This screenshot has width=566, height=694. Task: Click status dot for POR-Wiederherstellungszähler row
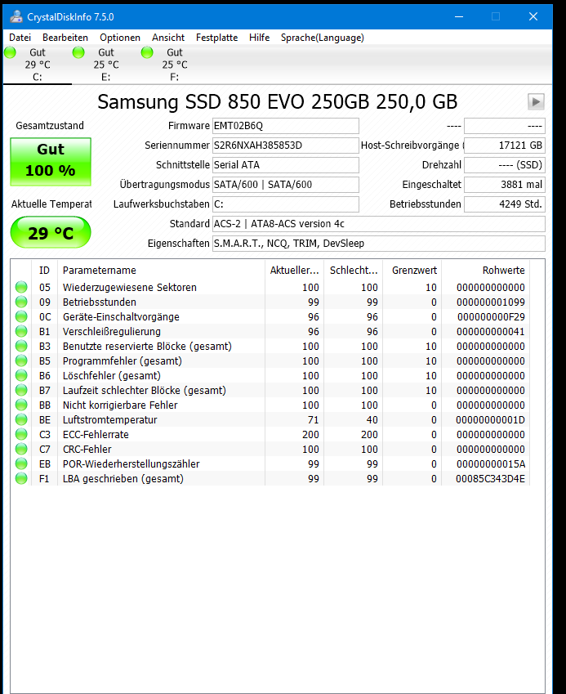tap(21, 463)
